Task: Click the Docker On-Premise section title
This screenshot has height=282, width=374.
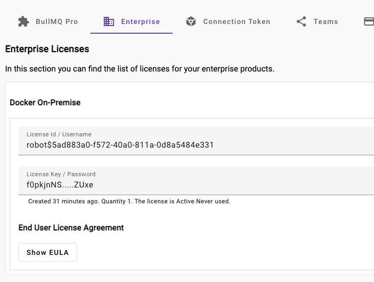Action: coord(45,102)
